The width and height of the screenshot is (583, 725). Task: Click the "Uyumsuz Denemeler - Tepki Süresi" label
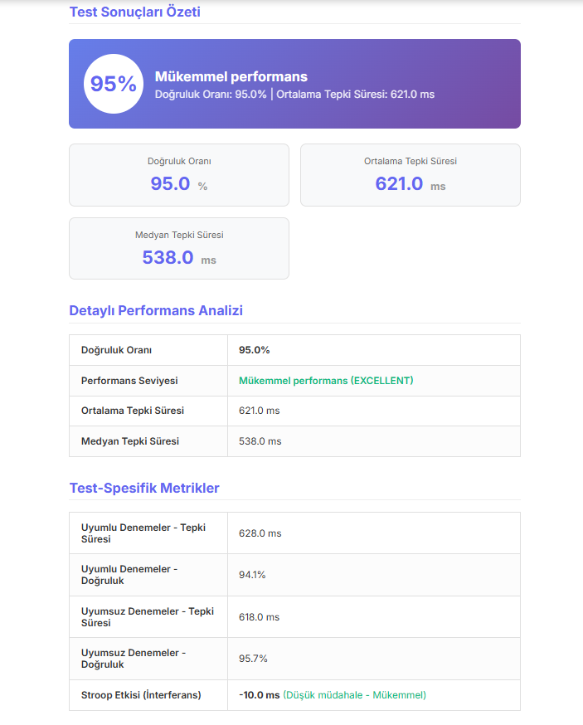pos(147,616)
